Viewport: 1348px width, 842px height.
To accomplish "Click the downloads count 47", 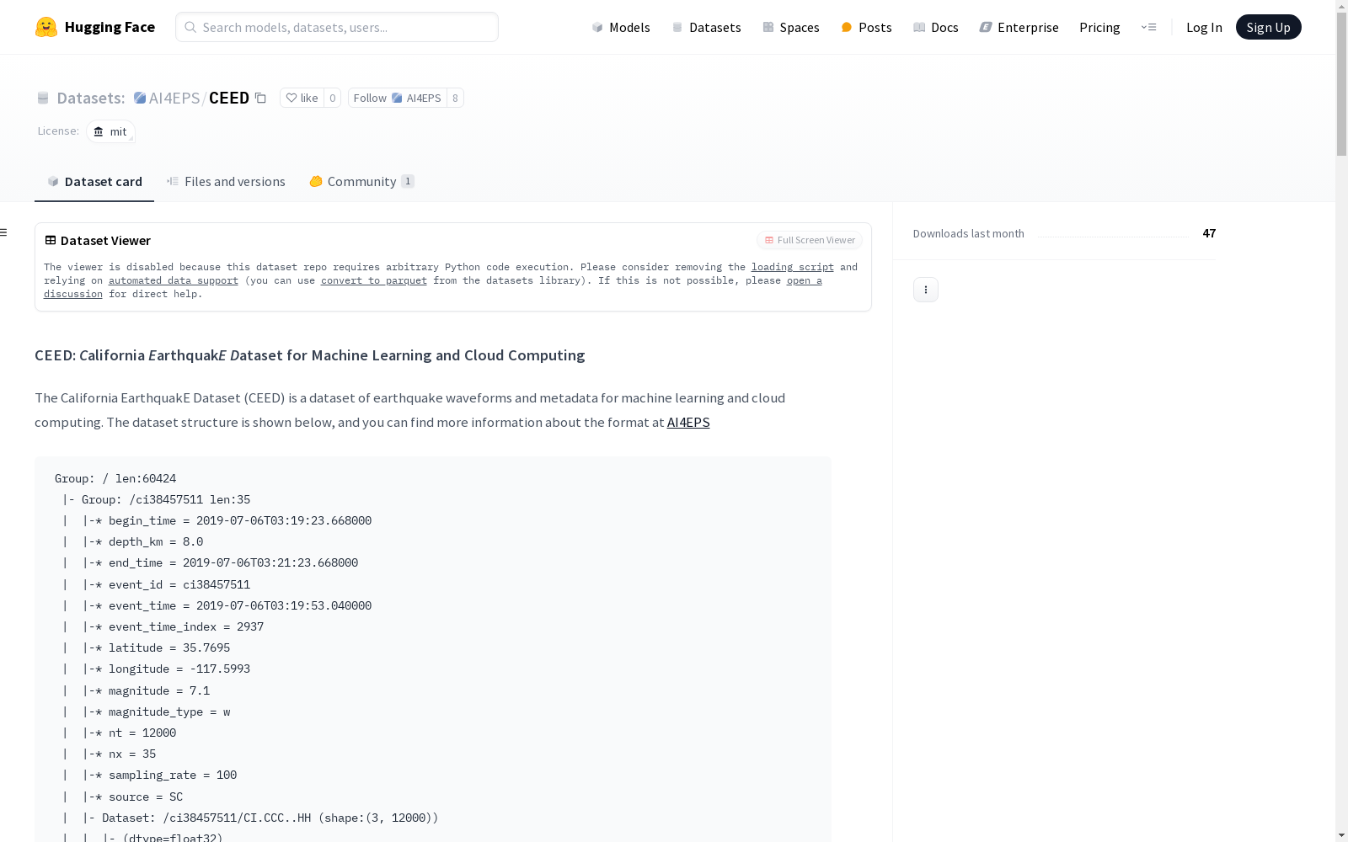I will pyautogui.click(x=1209, y=233).
